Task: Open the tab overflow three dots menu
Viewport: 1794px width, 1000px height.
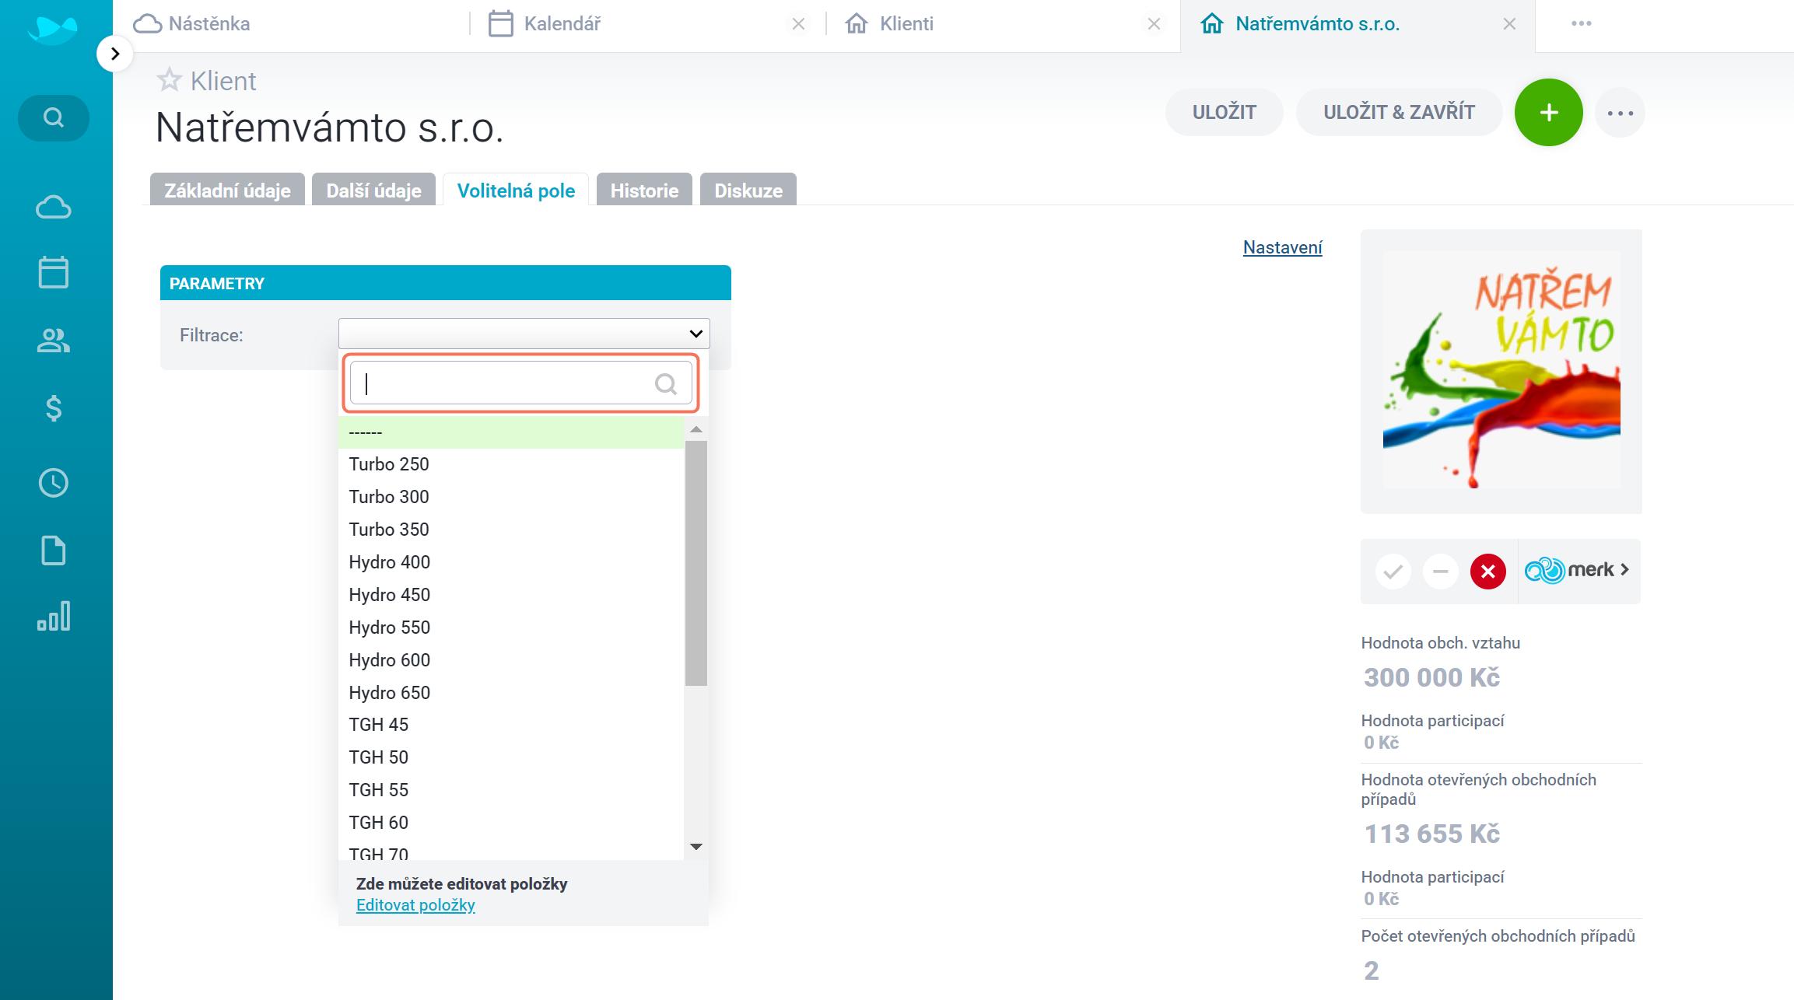Action: pos(1581,24)
